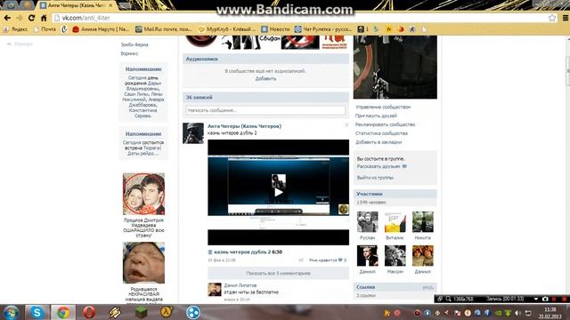This screenshot has width=570, height=320.
Task: Open the Windows Start button
Action: [11, 312]
